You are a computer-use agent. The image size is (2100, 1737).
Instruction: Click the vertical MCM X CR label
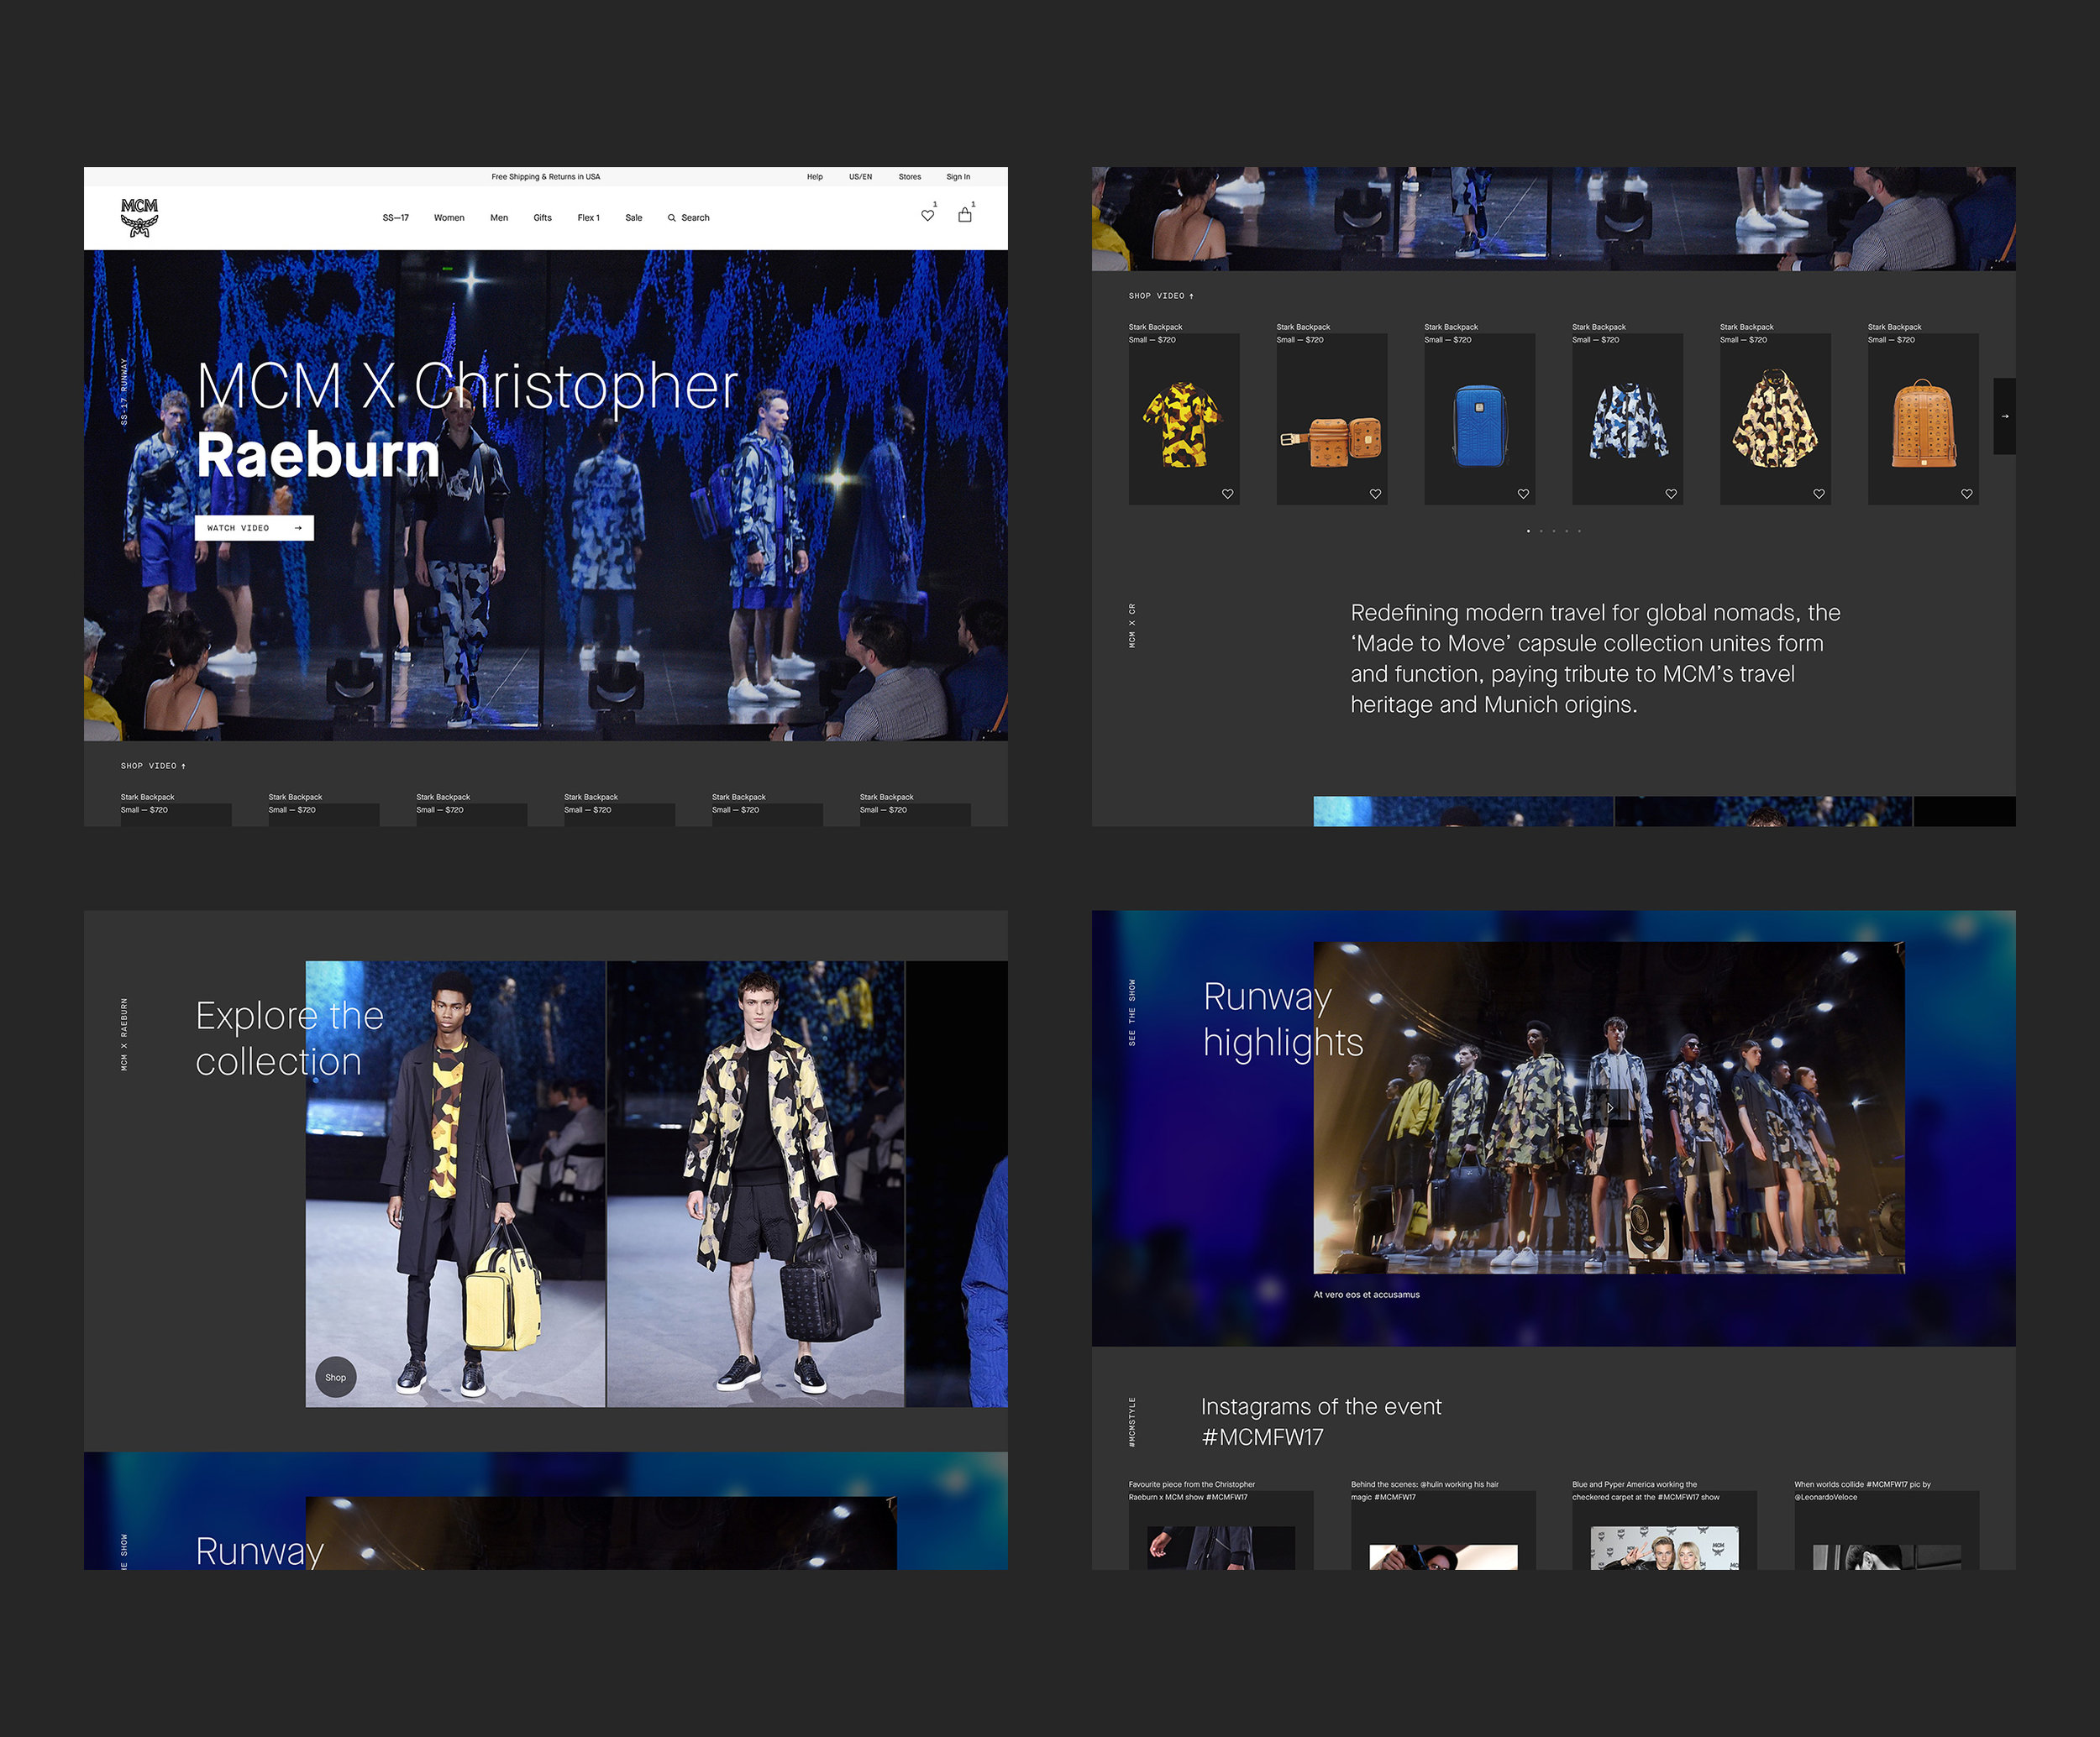(1132, 625)
